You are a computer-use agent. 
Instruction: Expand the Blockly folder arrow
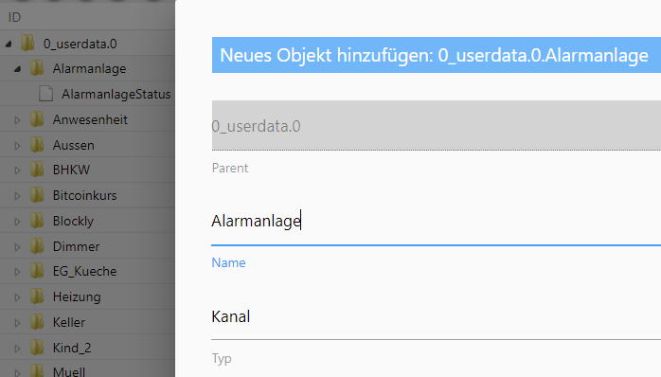[x=17, y=222]
